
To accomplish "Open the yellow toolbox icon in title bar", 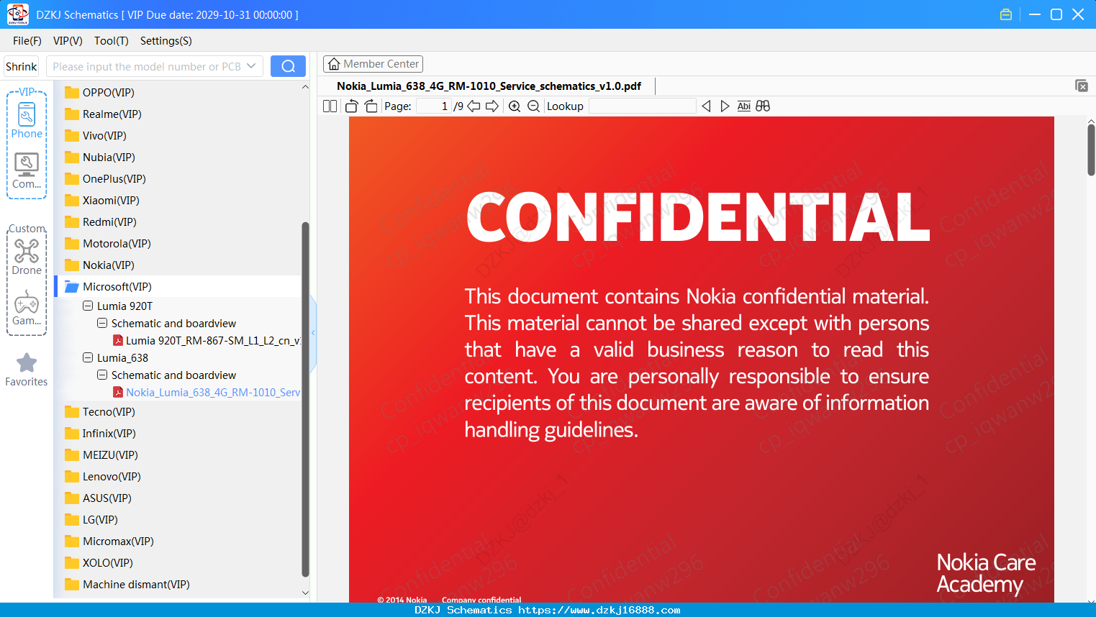I will point(1006,14).
